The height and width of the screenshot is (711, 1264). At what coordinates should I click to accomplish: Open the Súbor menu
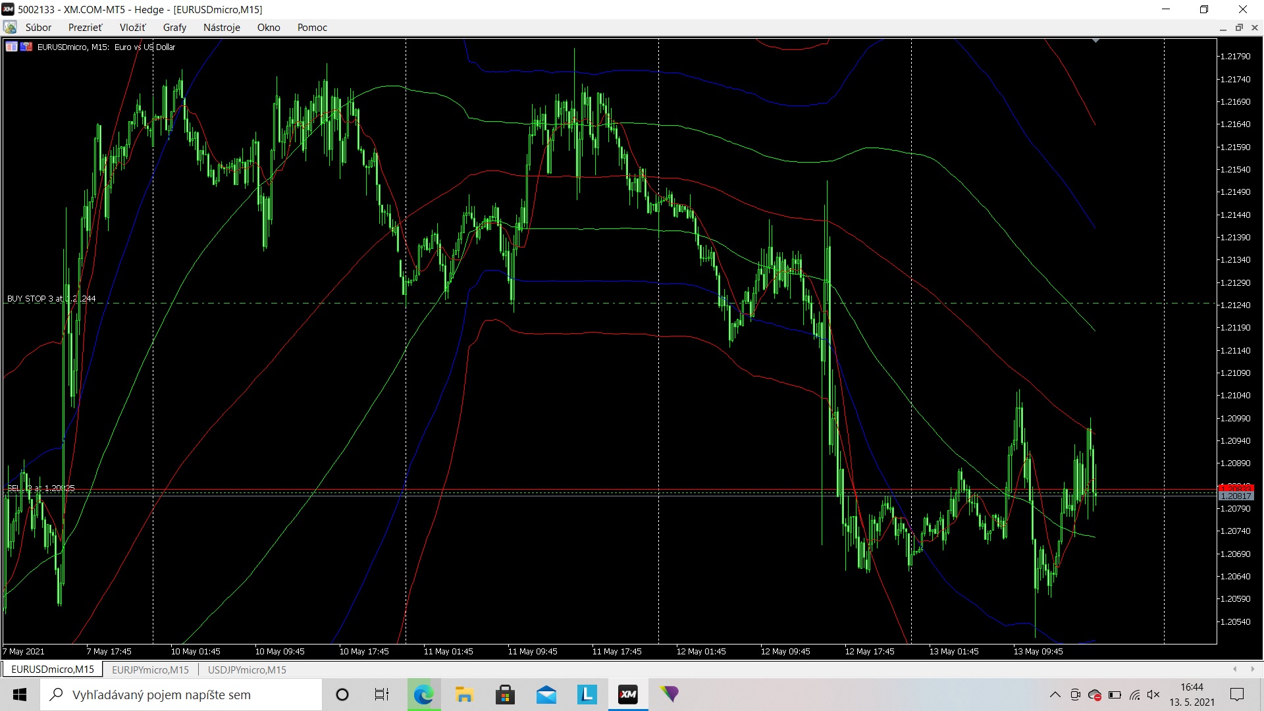coord(38,28)
